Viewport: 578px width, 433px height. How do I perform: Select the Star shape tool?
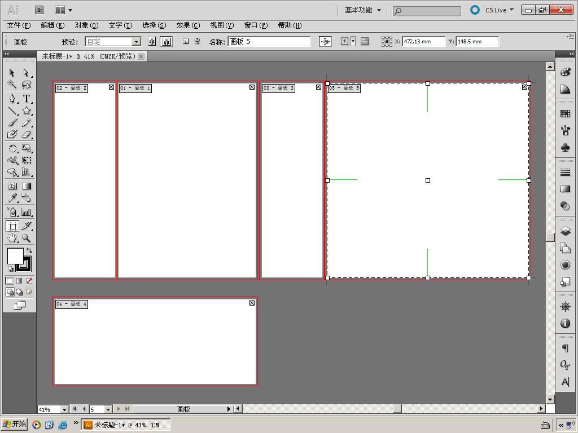[x=26, y=111]
